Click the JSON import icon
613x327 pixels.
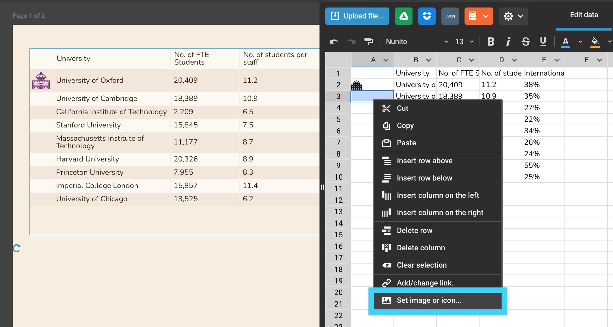[450, 16]
